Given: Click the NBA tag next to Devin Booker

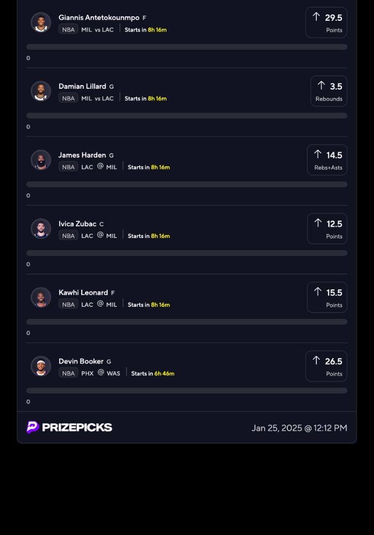Looking at the screenshot, I should [x=68, y=373].
